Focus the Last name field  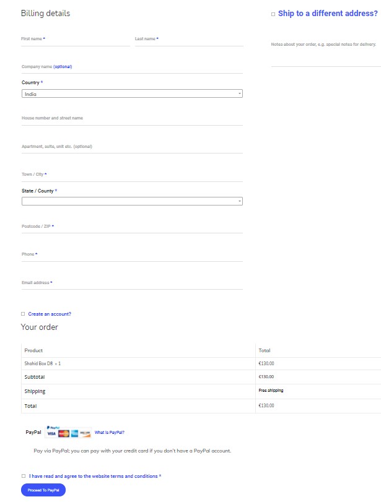pos(189,40)
